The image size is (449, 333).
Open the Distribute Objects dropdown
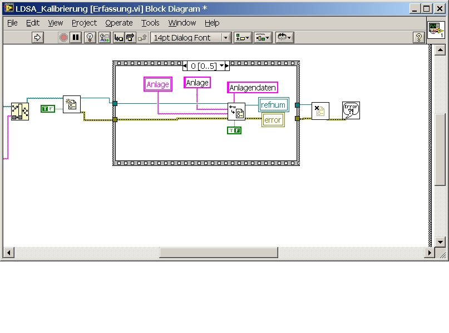[x=263, y=37]
